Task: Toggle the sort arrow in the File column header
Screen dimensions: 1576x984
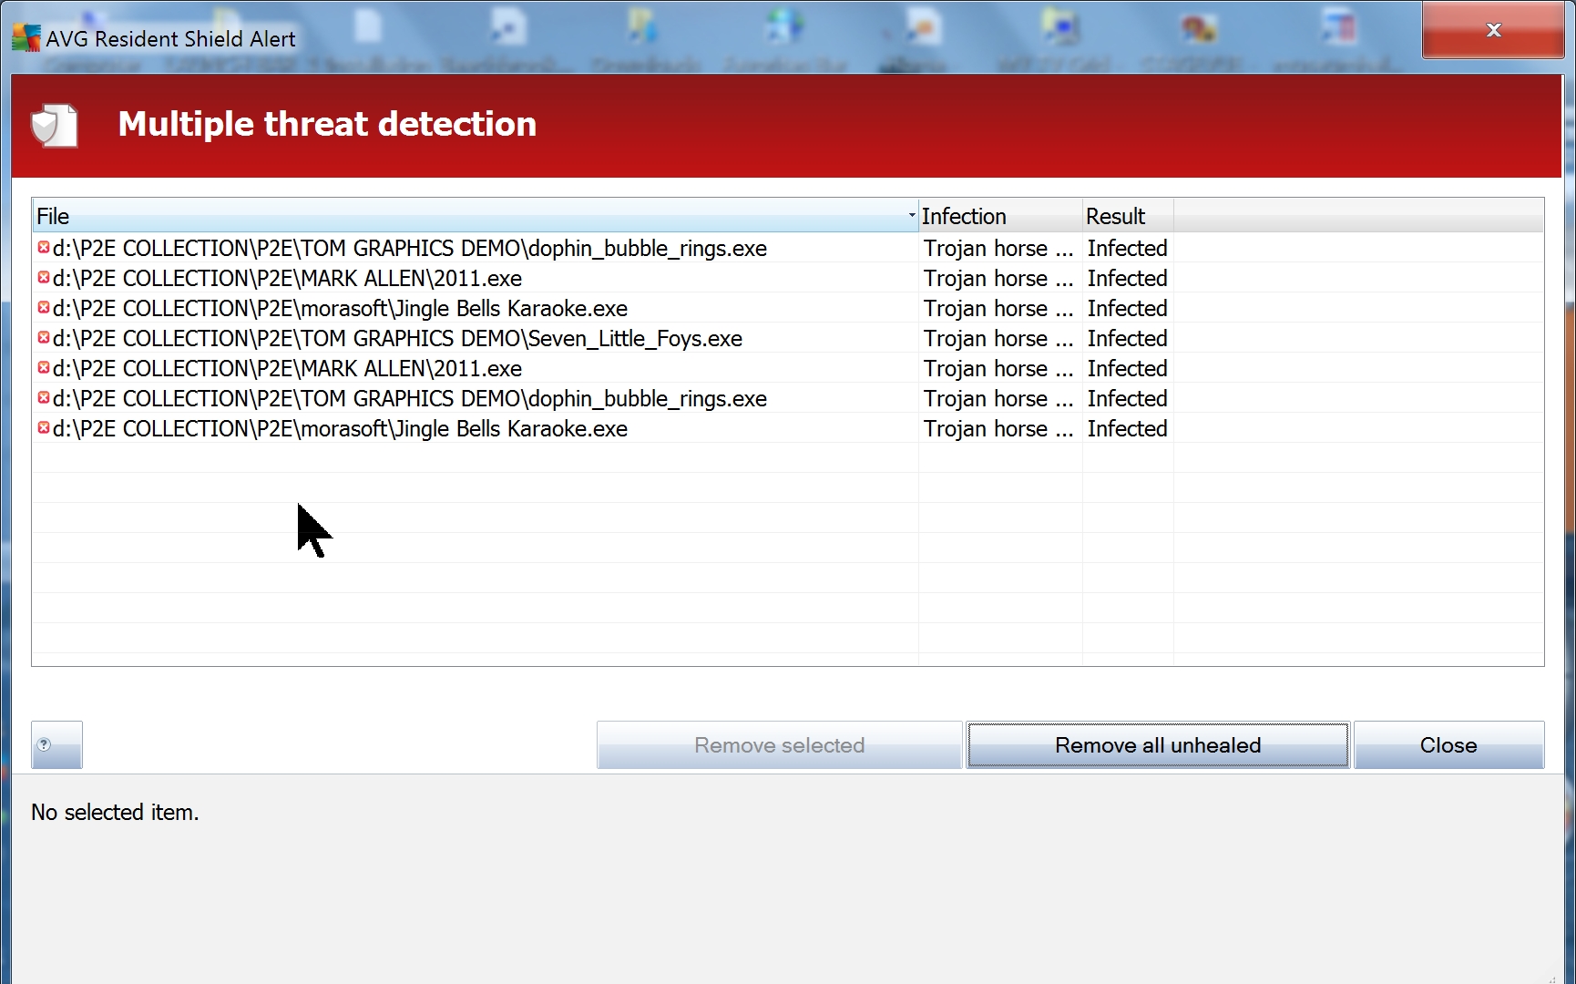Action: pos(911,216)
